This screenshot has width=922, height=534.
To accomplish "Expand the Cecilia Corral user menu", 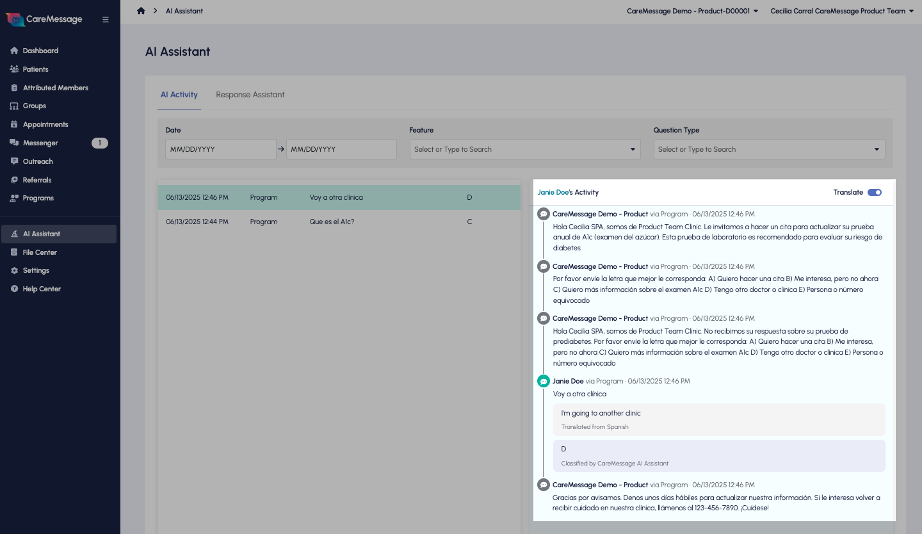I will pyautogui.click(x=842, y=11).
